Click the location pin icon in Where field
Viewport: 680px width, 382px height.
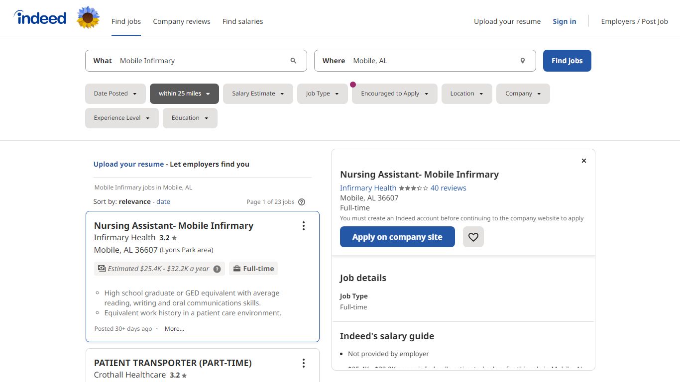[x=523, y=61]
